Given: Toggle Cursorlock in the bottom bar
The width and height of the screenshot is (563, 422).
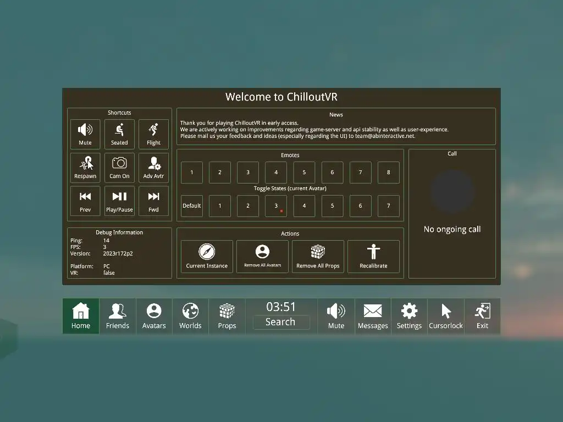Looking at the screenshot, I should click(x=445, y=316).
